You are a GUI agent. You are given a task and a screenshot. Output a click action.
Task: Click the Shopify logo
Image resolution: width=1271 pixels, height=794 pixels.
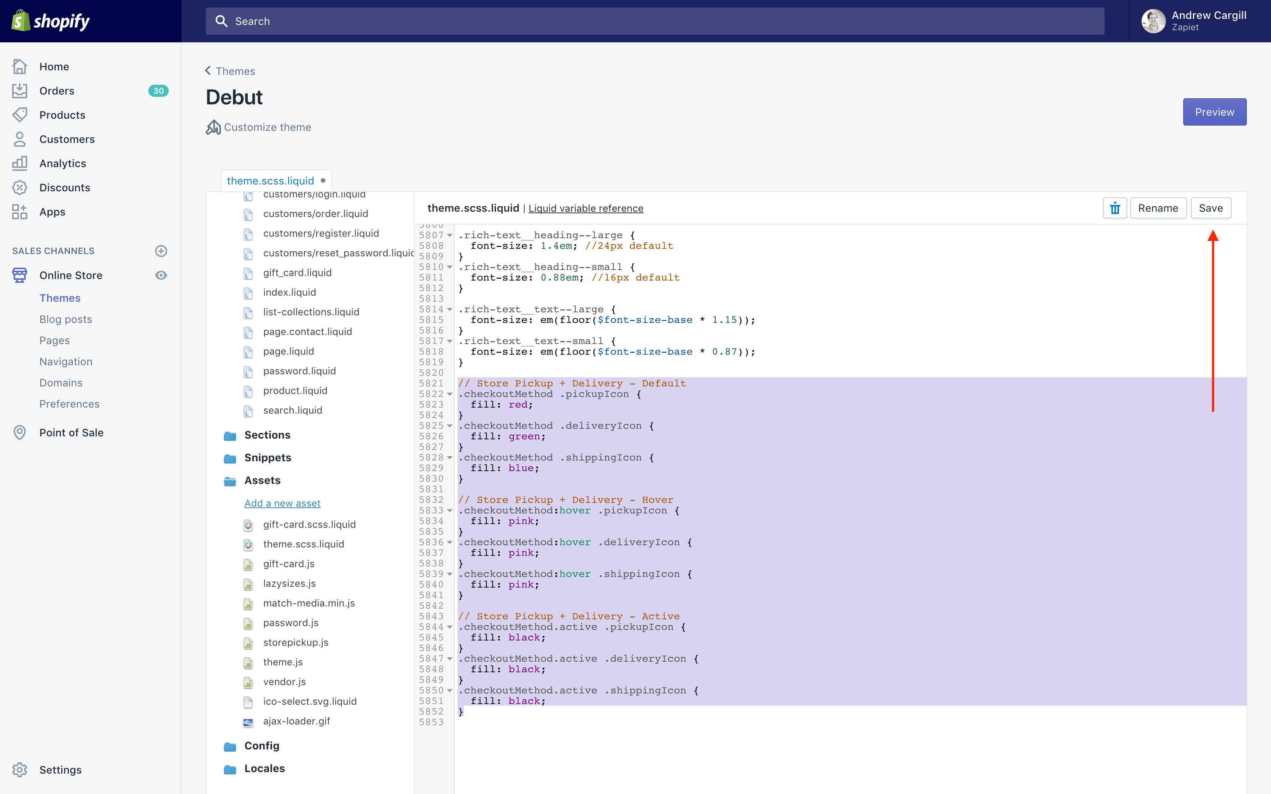[51, 21]
